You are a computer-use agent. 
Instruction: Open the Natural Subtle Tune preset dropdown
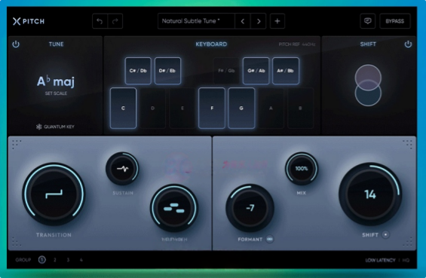click(196, 21)
